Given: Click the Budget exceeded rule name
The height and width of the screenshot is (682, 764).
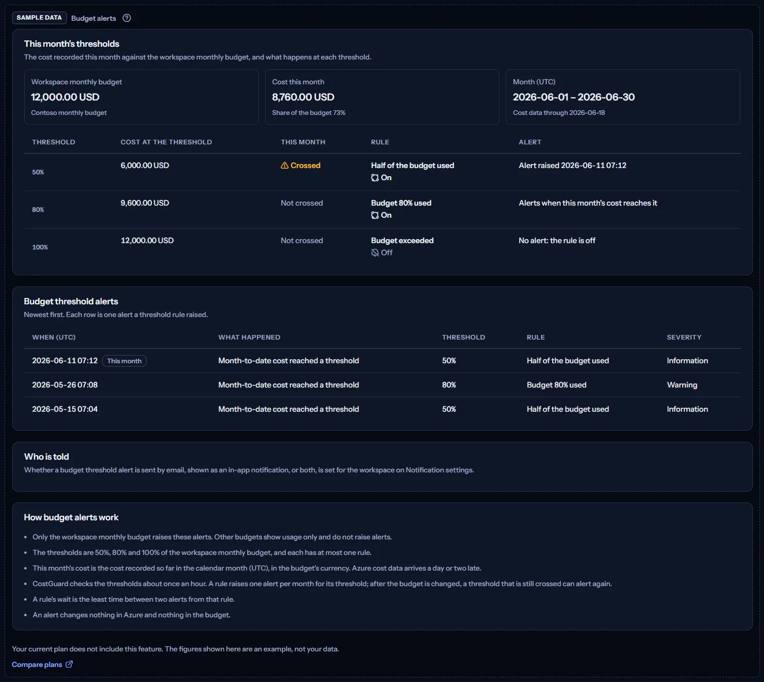Looking at the screenshot, I should pos(402,241).
